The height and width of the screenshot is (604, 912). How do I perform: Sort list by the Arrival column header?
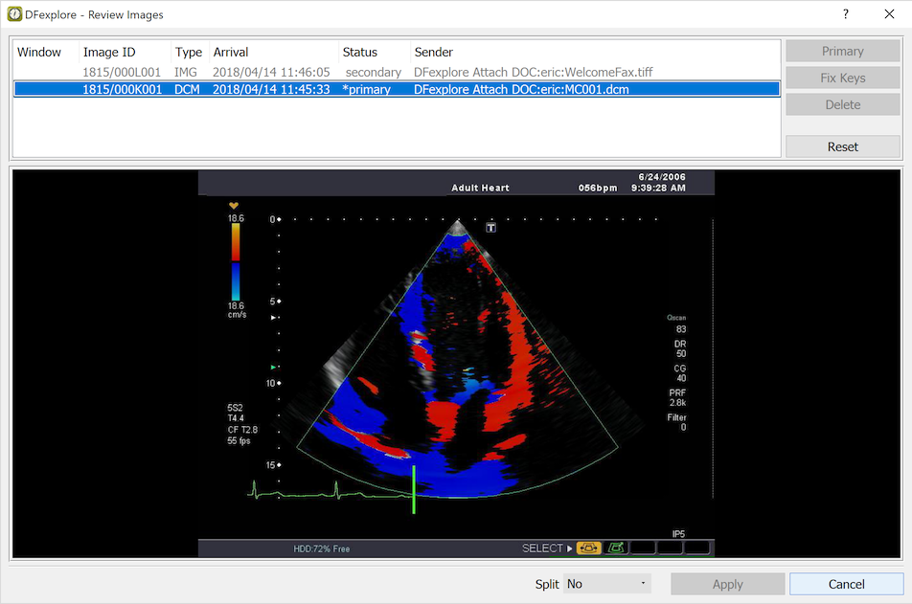tap(231, 53)
